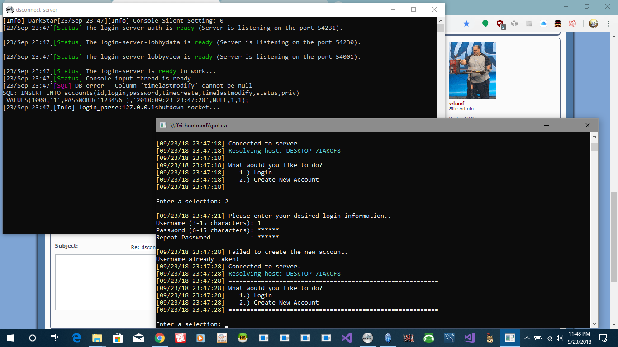Open the uBlock Origin extension icon
The height and width of the screenshot is (347, 618).
pos(500,24)
